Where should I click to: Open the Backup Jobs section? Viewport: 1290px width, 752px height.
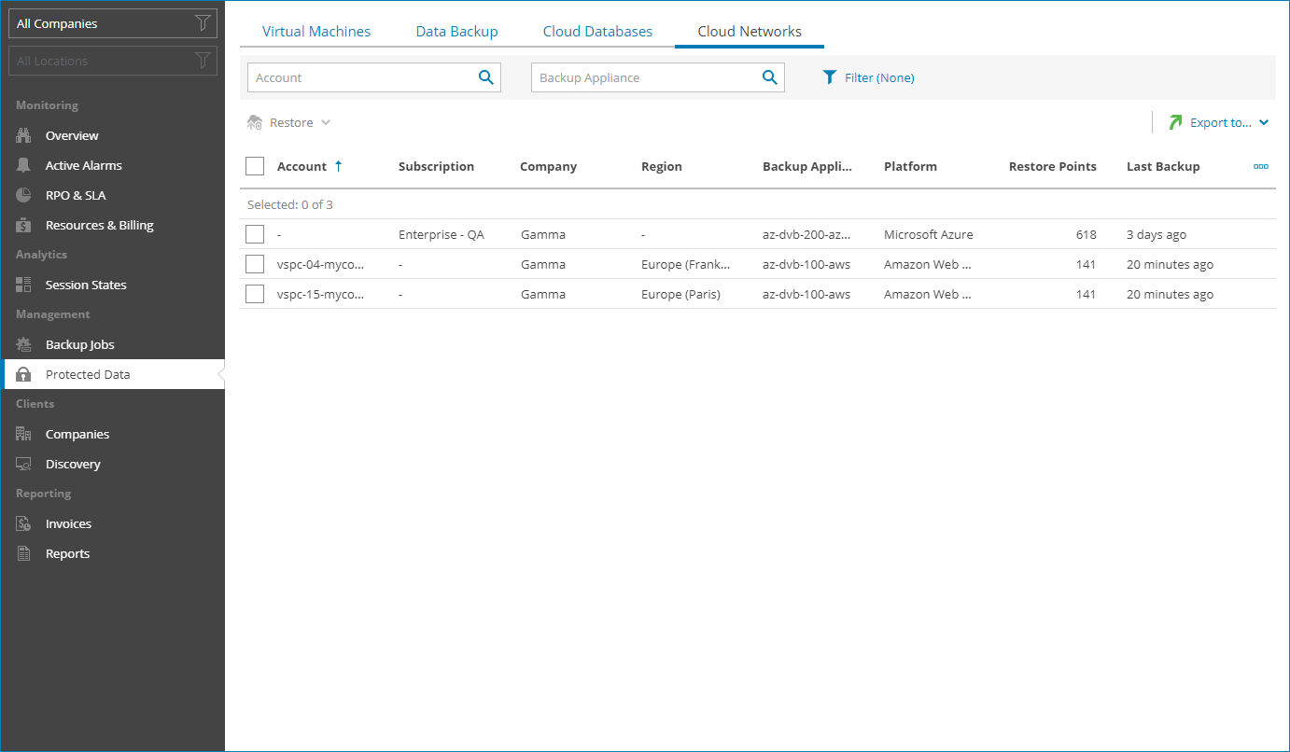click(x=80, y=343)
